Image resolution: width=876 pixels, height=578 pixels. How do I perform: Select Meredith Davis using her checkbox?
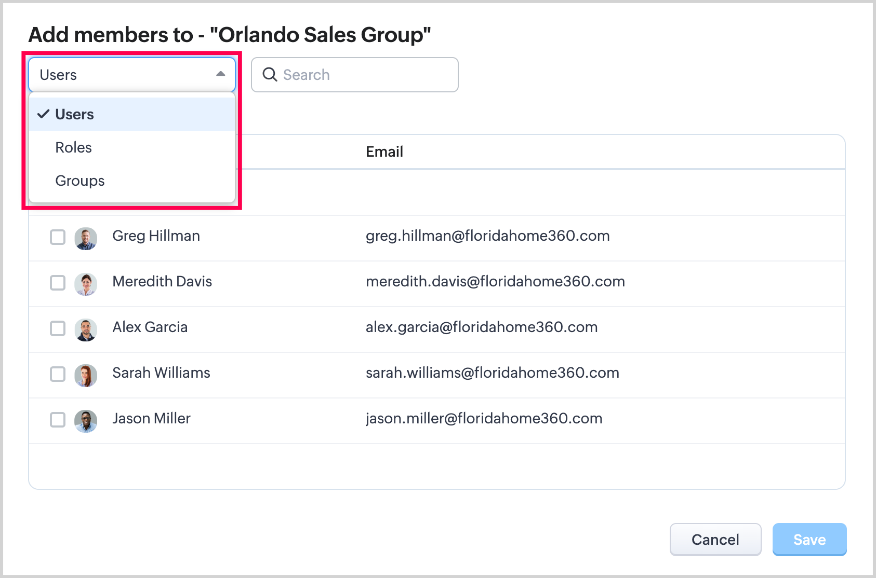pos(58,283)
